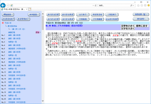The width and height of the screenshot is (151, 104).
Task: Open speaker link for No.6
Action: (x=15, y=52)
